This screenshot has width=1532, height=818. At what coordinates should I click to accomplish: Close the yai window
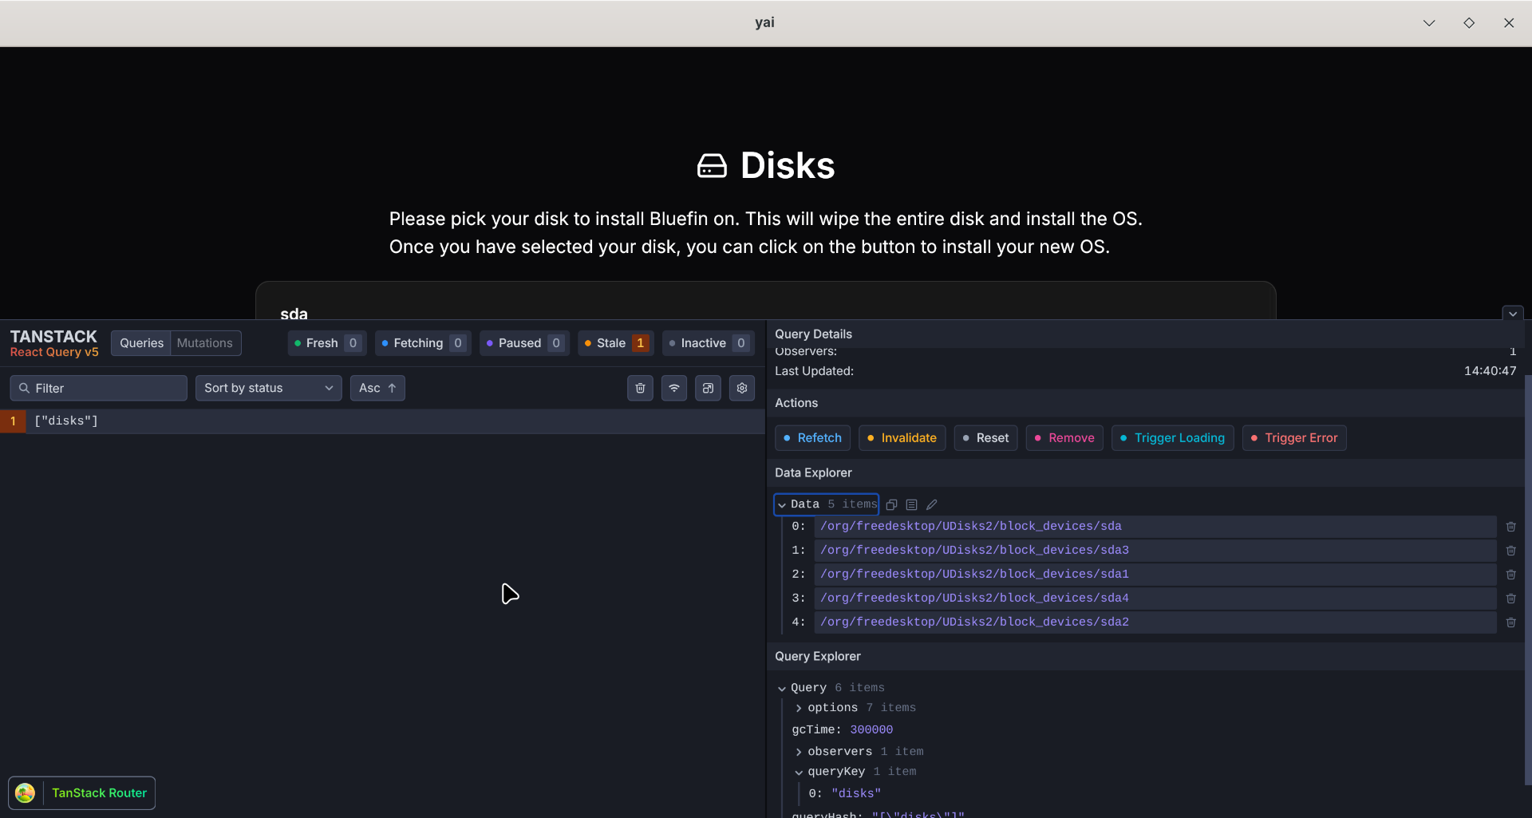tap(1509, 23)
